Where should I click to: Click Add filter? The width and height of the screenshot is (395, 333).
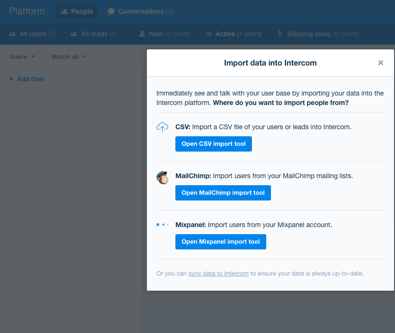(27, 79)
